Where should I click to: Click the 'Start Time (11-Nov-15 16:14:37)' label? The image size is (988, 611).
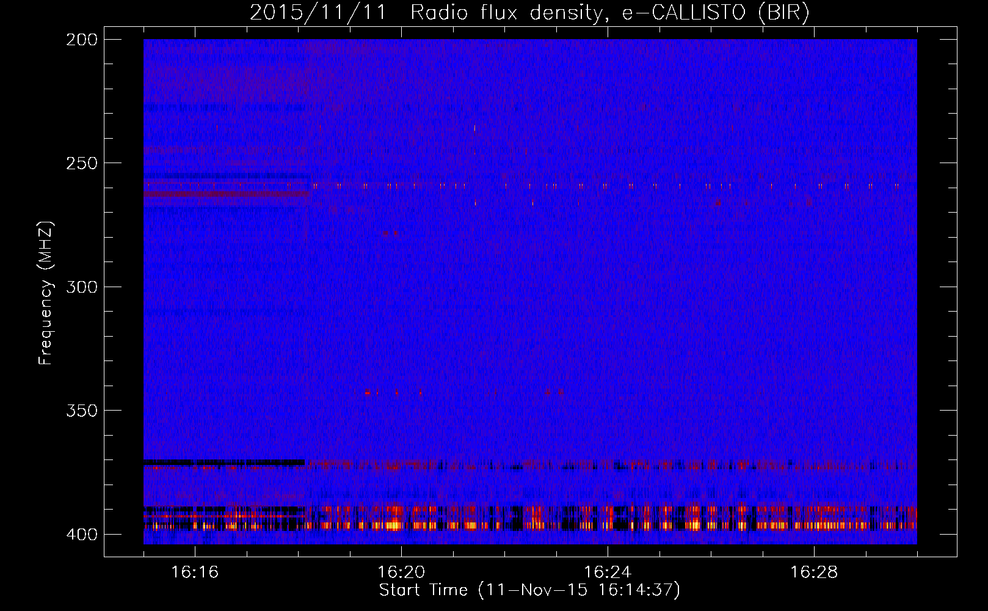click(x=529, y=590)
